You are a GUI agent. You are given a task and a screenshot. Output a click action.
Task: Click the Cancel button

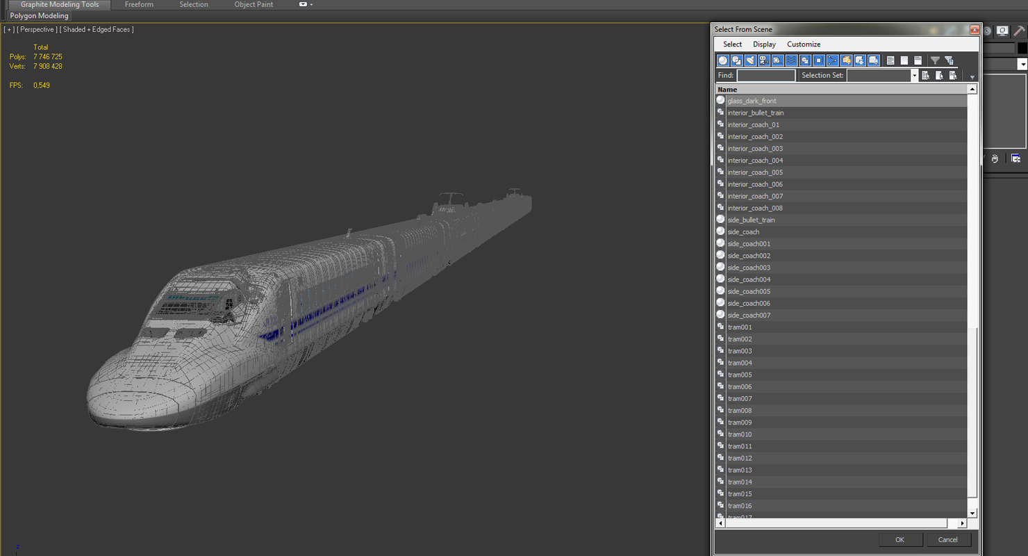[x=948, y=540]
